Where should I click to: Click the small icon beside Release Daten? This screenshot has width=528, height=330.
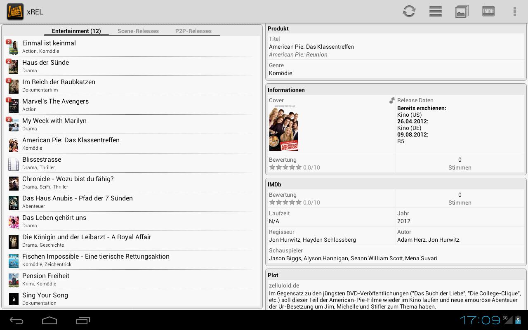coord(392,100)
